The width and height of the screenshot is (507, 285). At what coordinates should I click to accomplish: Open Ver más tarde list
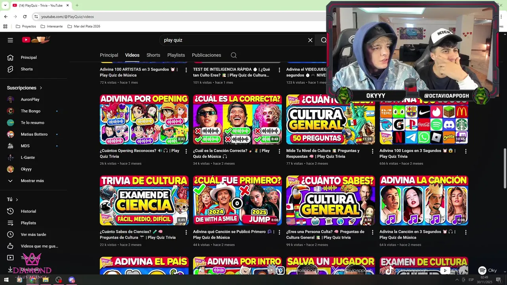coord(34,234)
